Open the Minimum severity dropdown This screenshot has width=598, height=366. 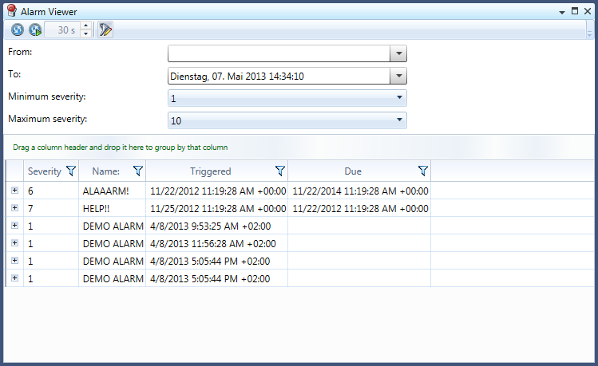pos(398,98)
